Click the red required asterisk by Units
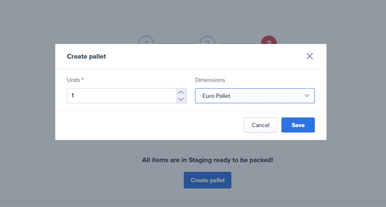386x207 pixels. point(83,80)
